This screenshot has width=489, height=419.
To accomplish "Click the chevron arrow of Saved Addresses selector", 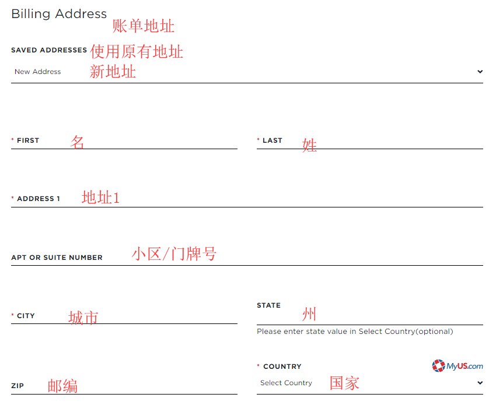I will (x=480, y=72).
